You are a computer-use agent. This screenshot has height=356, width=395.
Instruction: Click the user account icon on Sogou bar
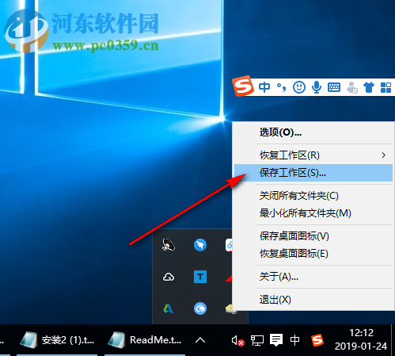tap(351, 87)
